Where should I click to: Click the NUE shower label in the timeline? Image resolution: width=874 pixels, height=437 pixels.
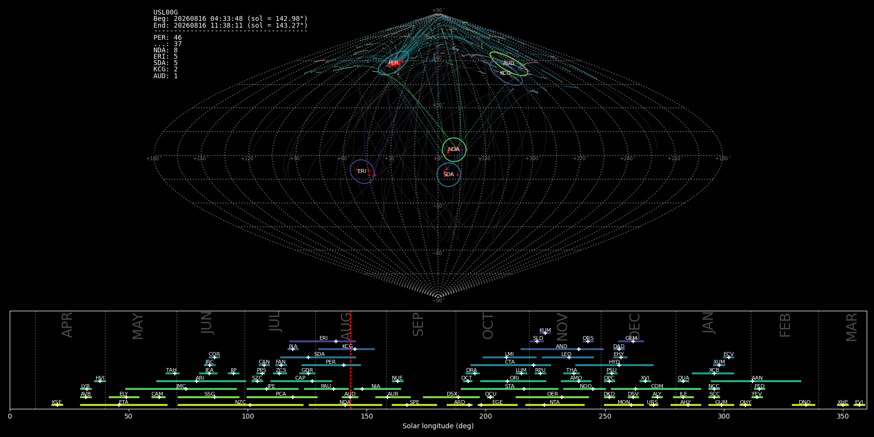pyautogui.click(x=397, y=378)
